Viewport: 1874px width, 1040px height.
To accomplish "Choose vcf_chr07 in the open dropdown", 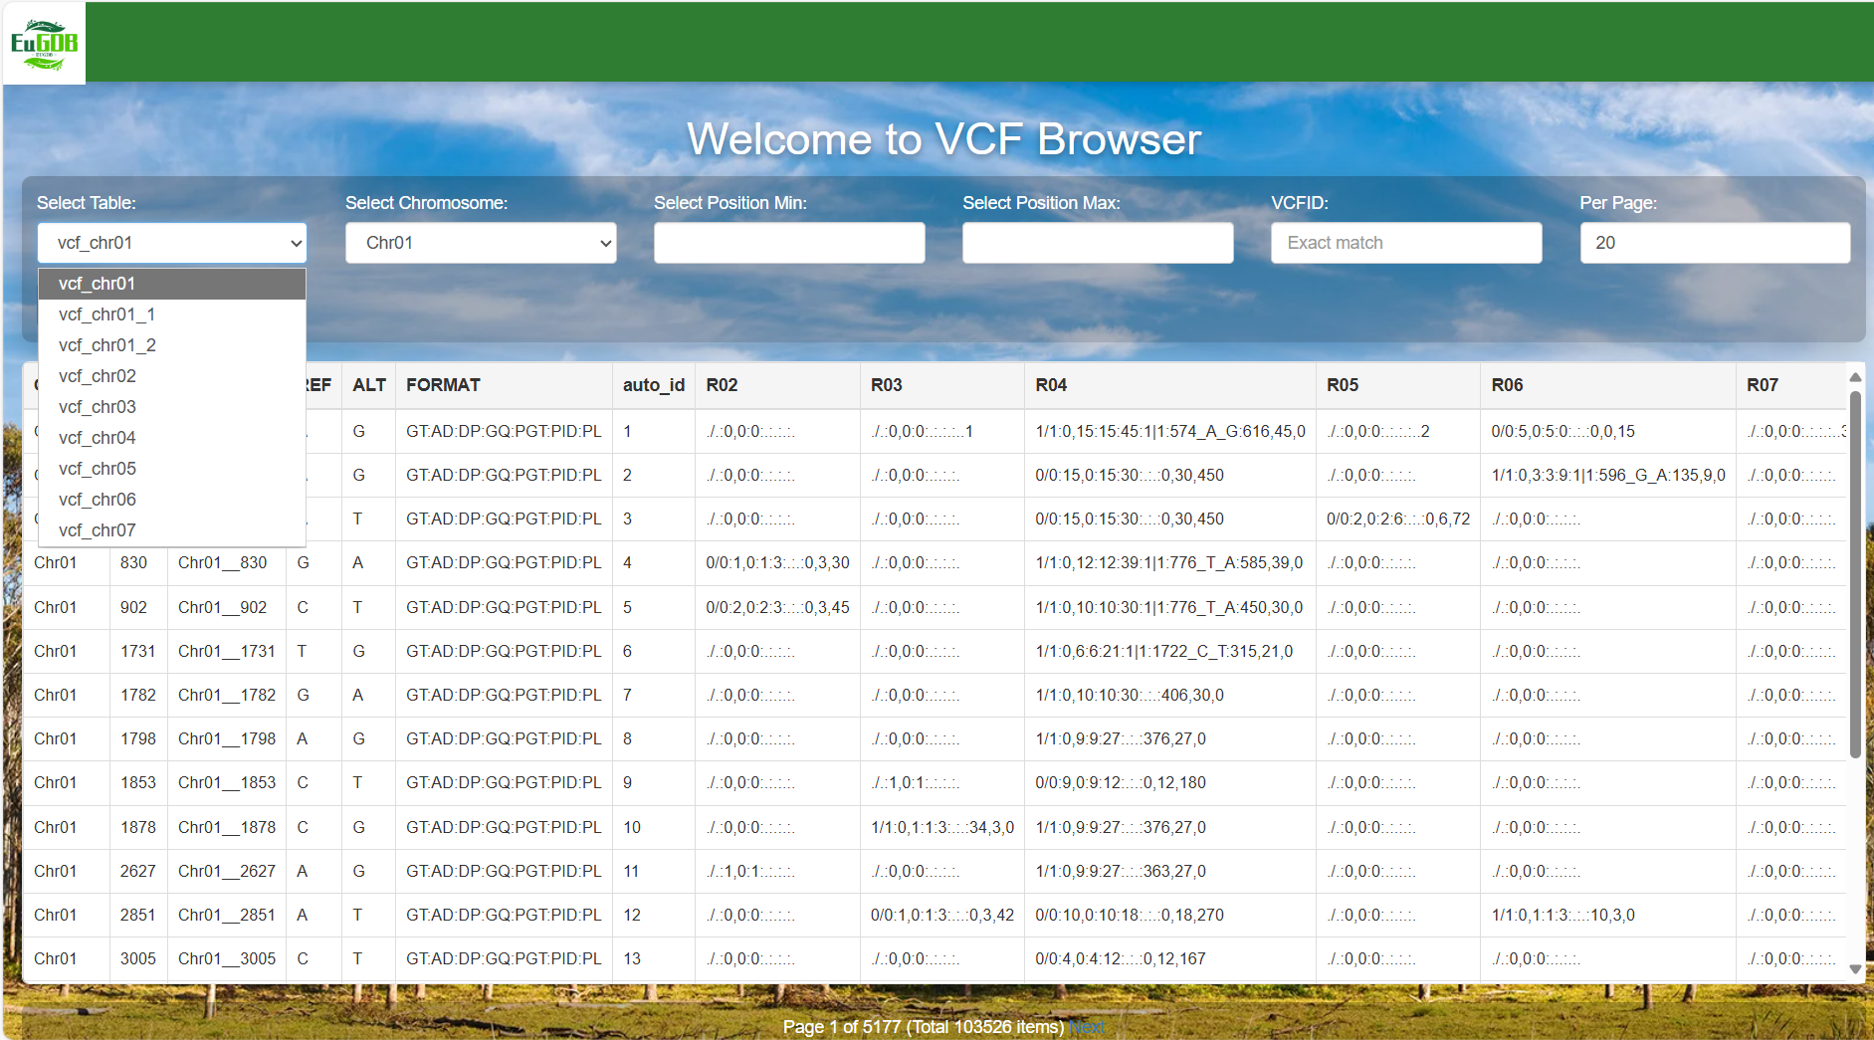I will 97,529.
